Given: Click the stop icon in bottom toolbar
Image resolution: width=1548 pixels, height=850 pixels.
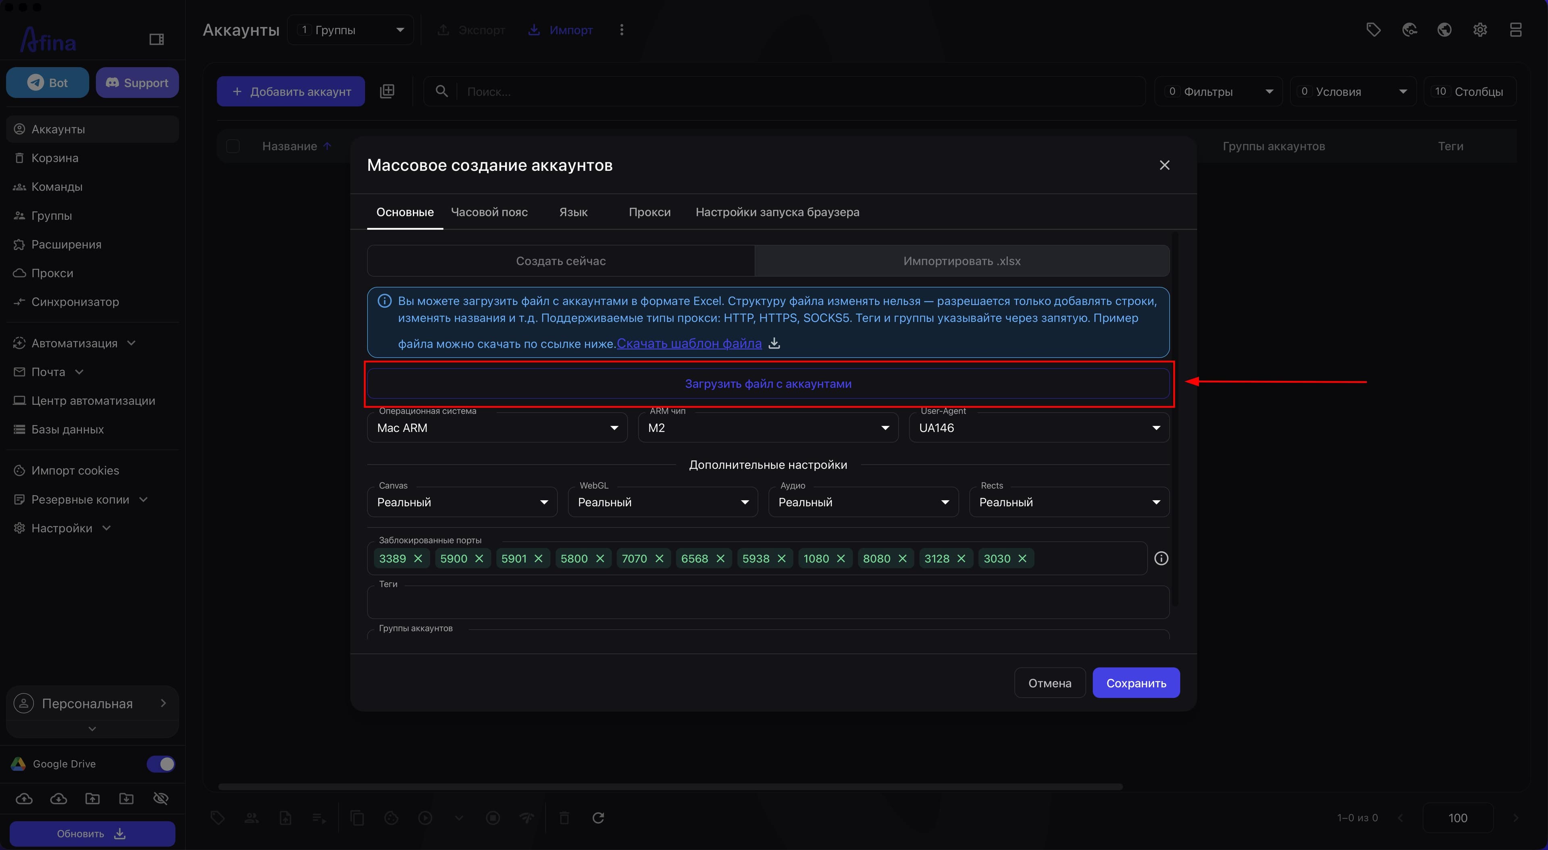Looking at the screenshot, I should pyautogui.click(x=493, y=817).
